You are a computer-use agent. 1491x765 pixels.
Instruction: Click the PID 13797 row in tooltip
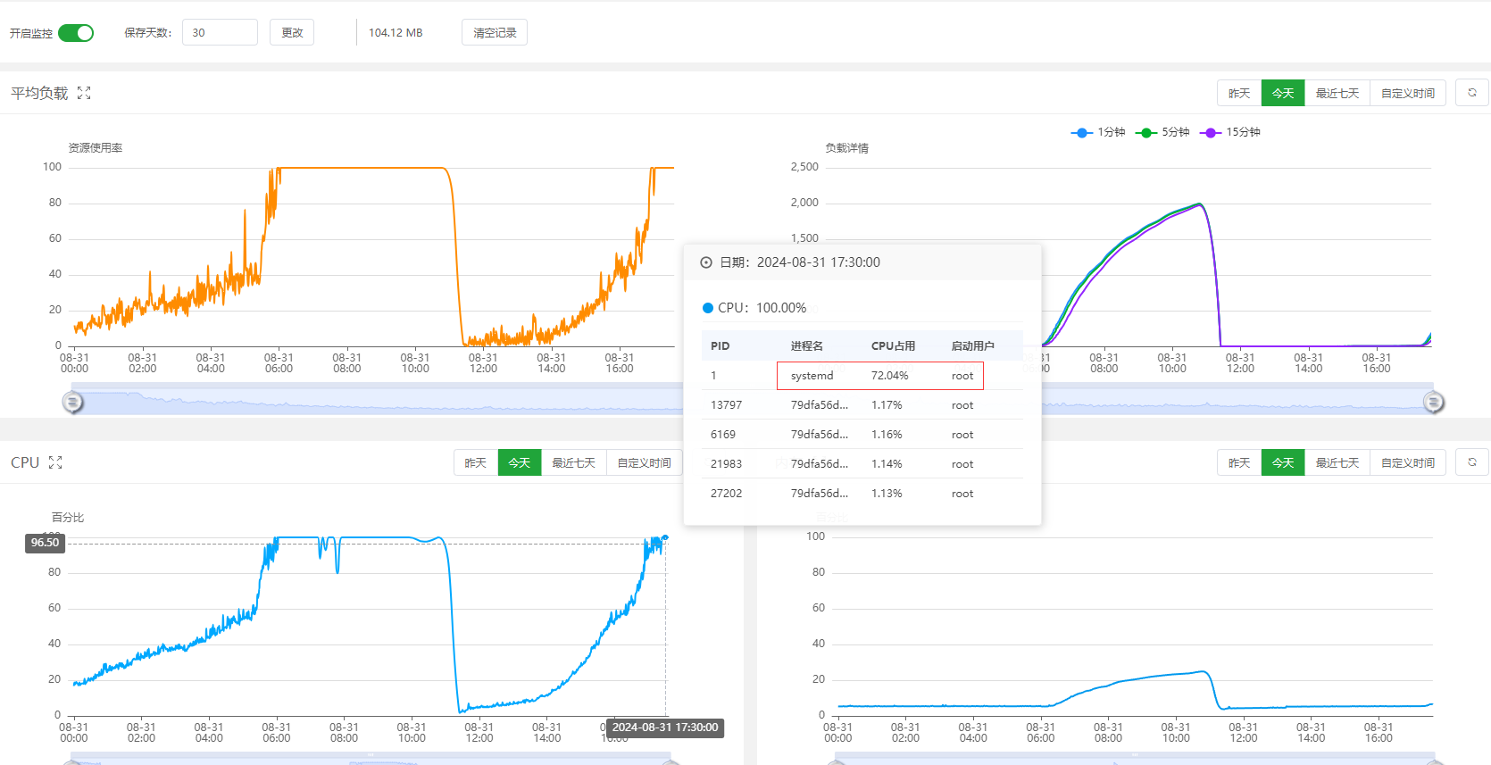click(x=862, y=405)
